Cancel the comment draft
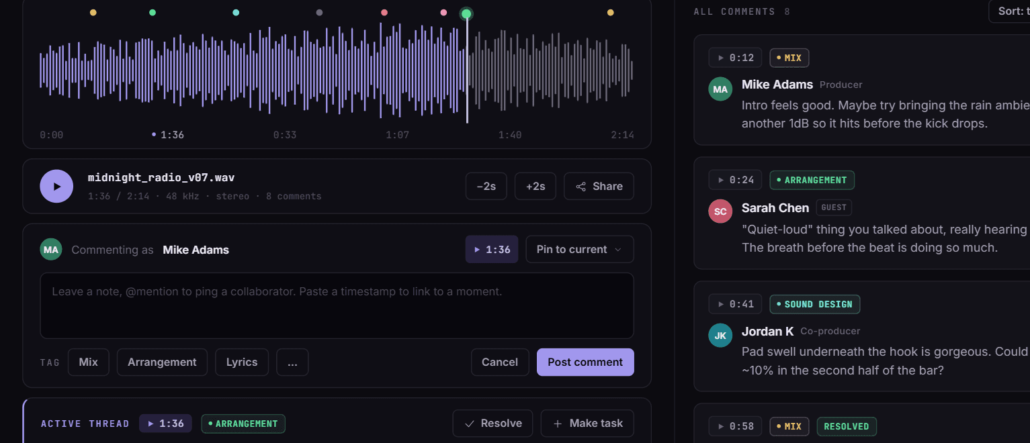Screen dimensions: 1030x443 click(x=500, y=362)
